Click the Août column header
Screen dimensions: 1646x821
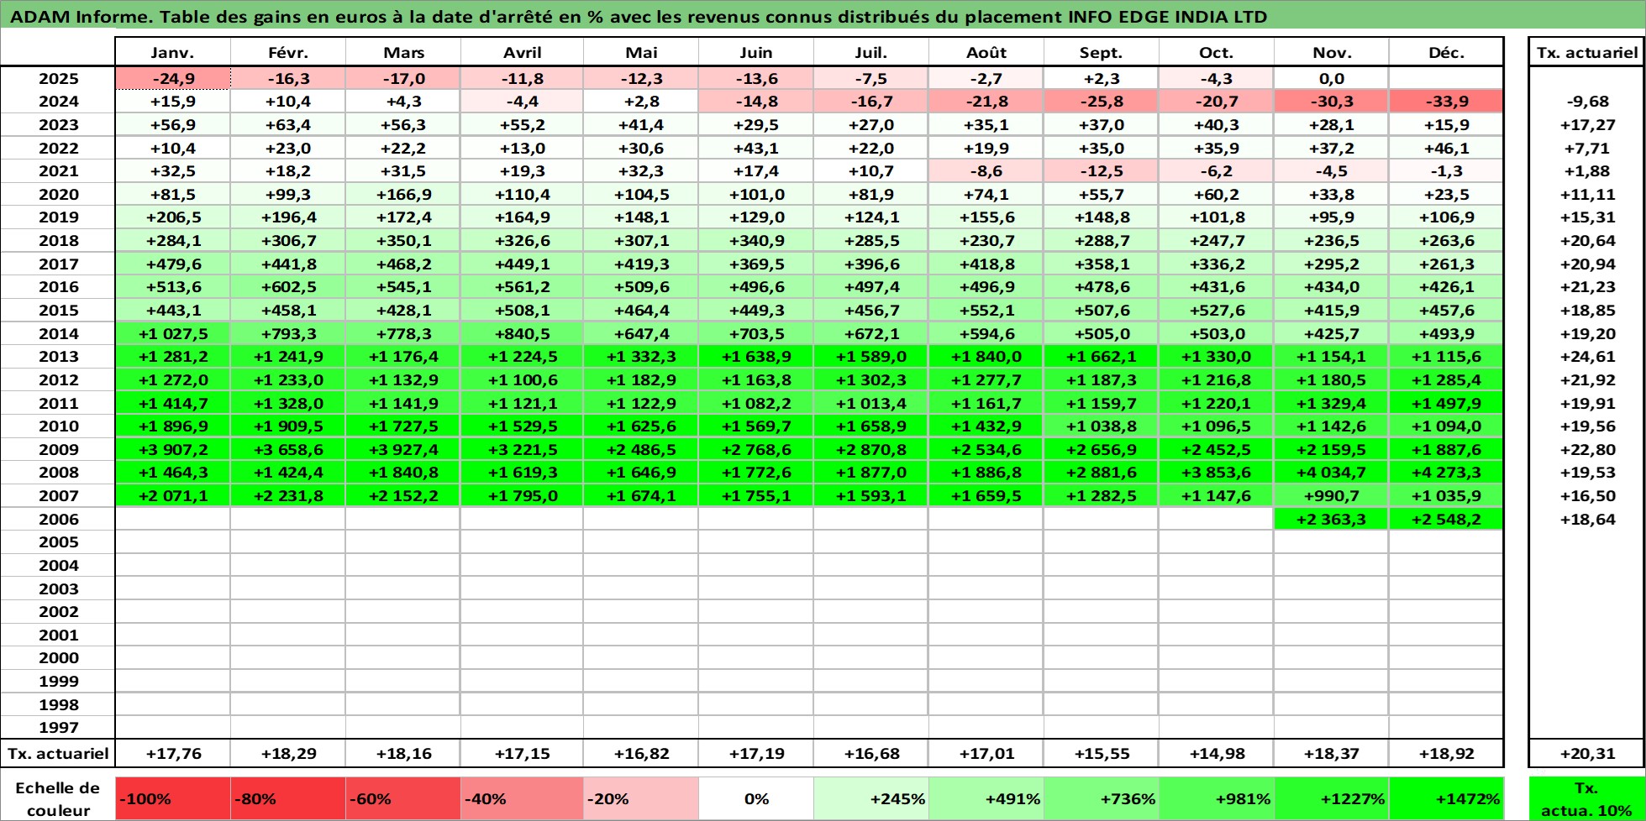[986, 52]
